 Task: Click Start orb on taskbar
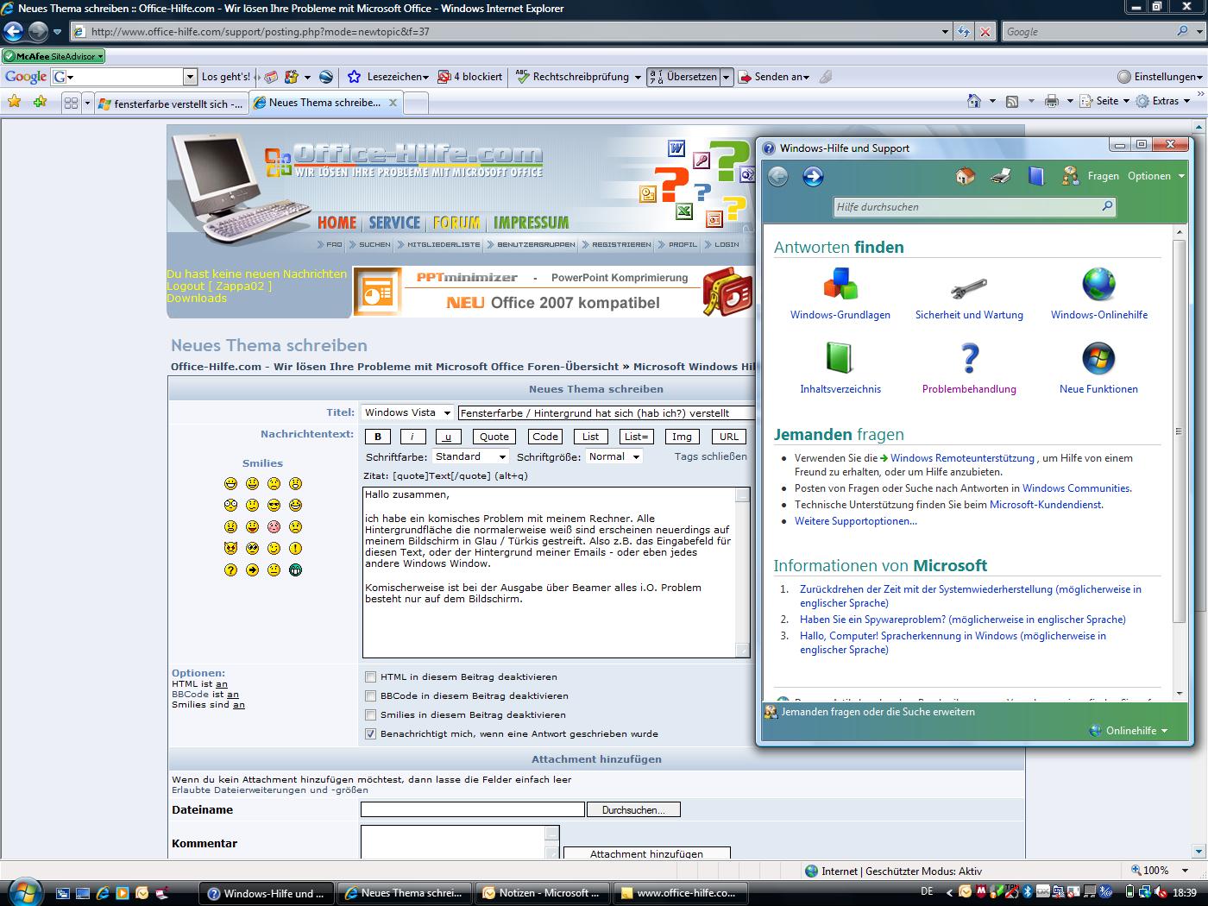[x=23, y=890]
